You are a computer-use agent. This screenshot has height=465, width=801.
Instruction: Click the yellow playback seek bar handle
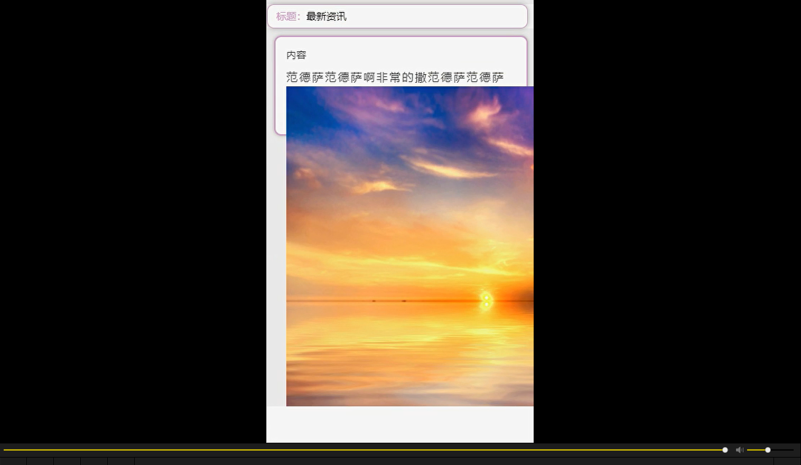click(724, 450)
